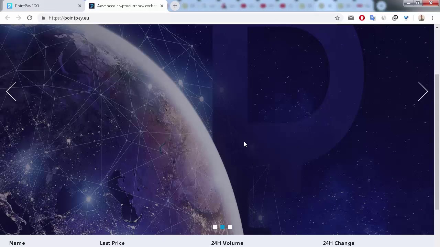Viewport: 440px width, 247px height.
Task: Close the Advanced cryptocurrency exchange tab
Action: (x=162, y=6)
